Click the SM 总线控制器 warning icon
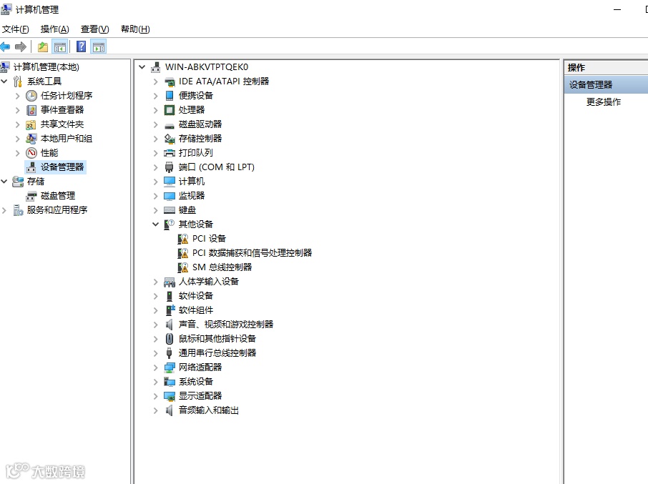Screen dimensions: 648x484 pos(182,267)
